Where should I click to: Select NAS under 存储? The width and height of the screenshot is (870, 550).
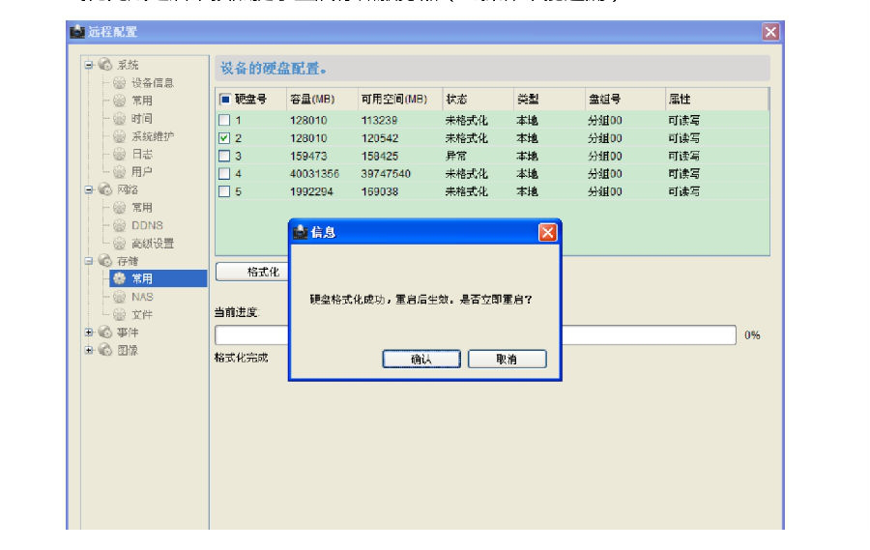point(142,297)
